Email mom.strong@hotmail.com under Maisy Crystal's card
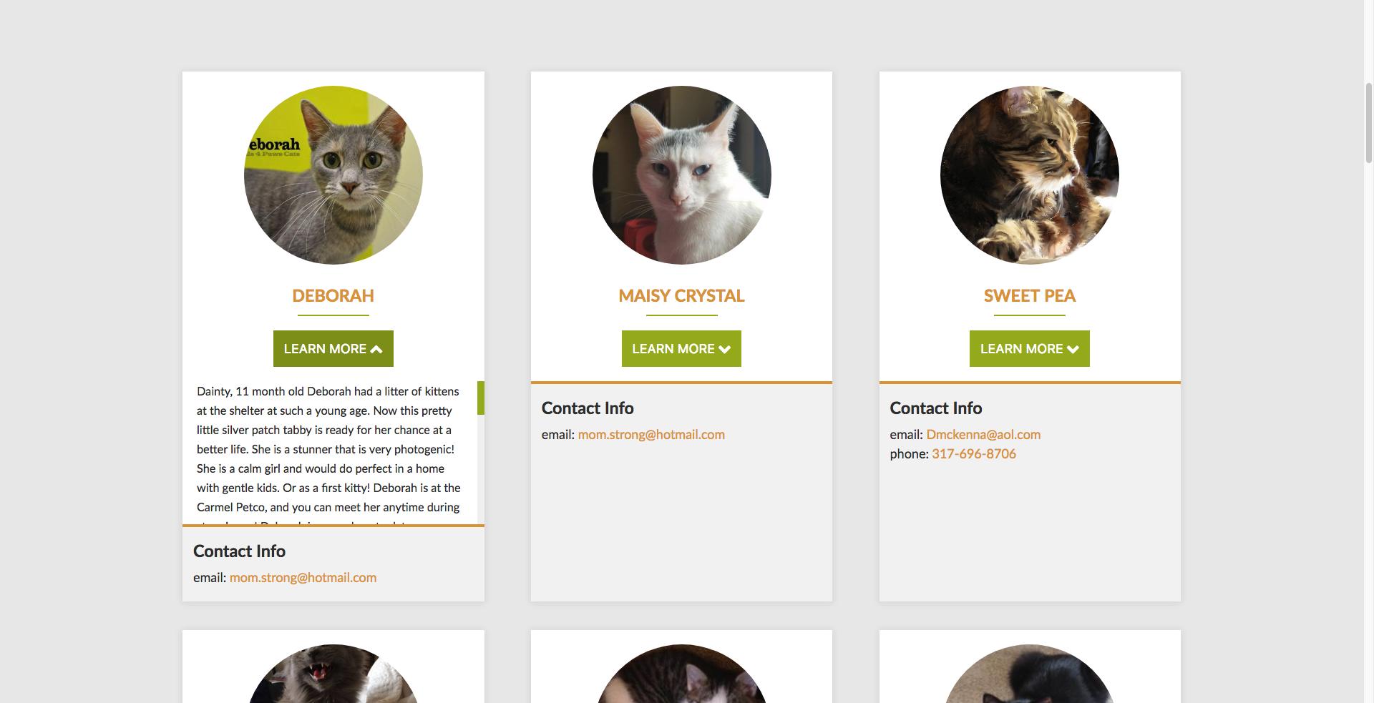 tap(651, 434)
